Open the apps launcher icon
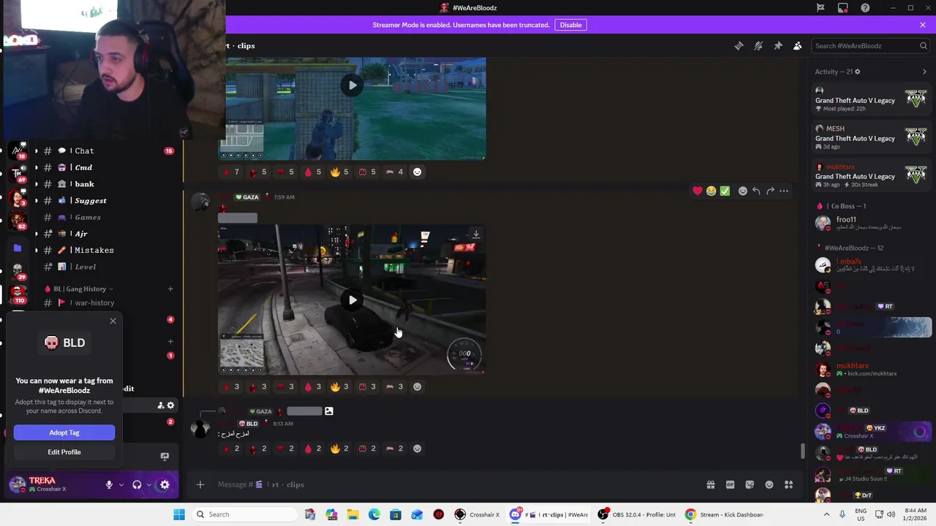 [x=789, y=484]
